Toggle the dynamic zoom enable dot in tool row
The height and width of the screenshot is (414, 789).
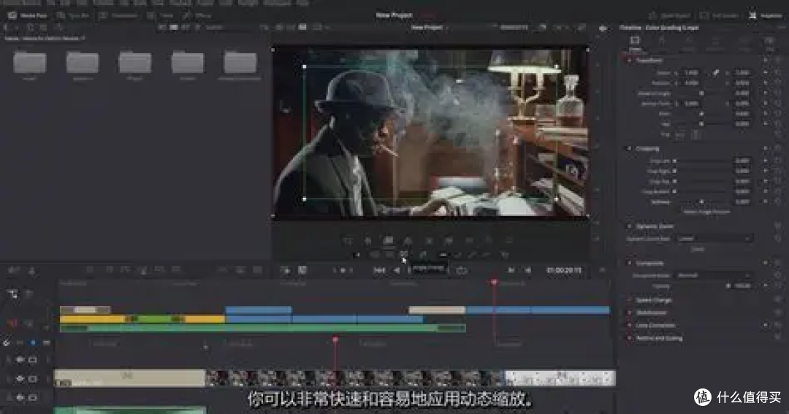357,255
